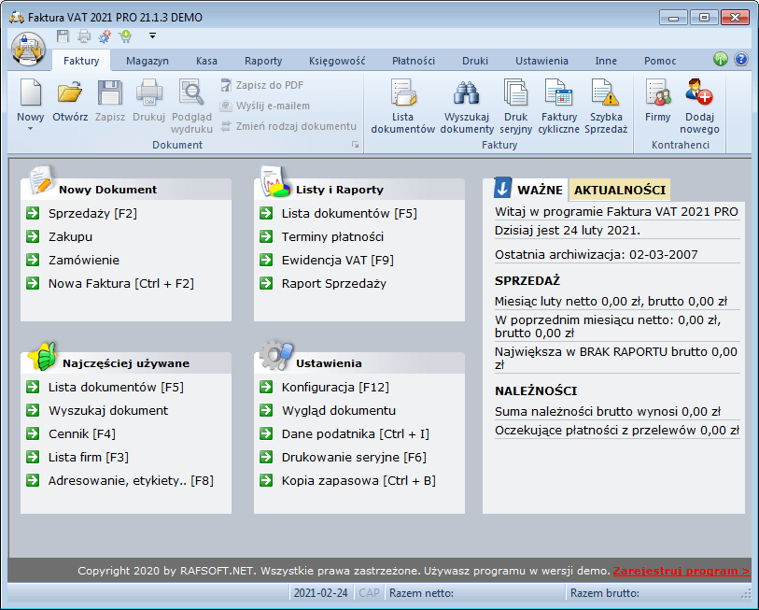Click the blue help question mark icon
759x610 pixels.
pos(741,60)
